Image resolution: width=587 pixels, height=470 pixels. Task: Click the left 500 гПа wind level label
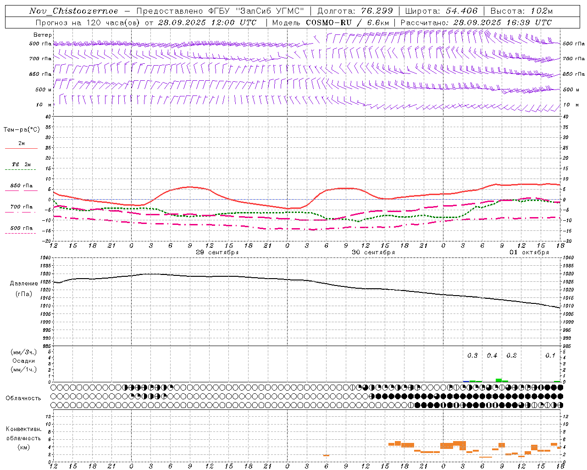tap(40, 44)
